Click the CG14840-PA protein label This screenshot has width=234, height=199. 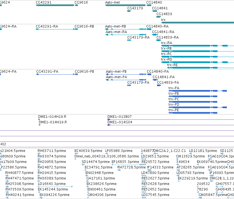tap(158, 72)
